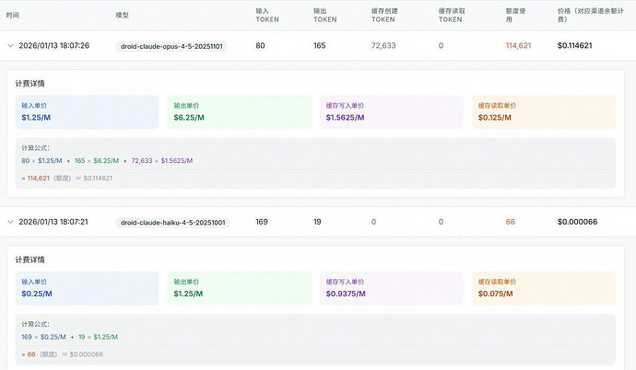Collapse the 18:07:21 log row chevron

[x=10, y=222]
